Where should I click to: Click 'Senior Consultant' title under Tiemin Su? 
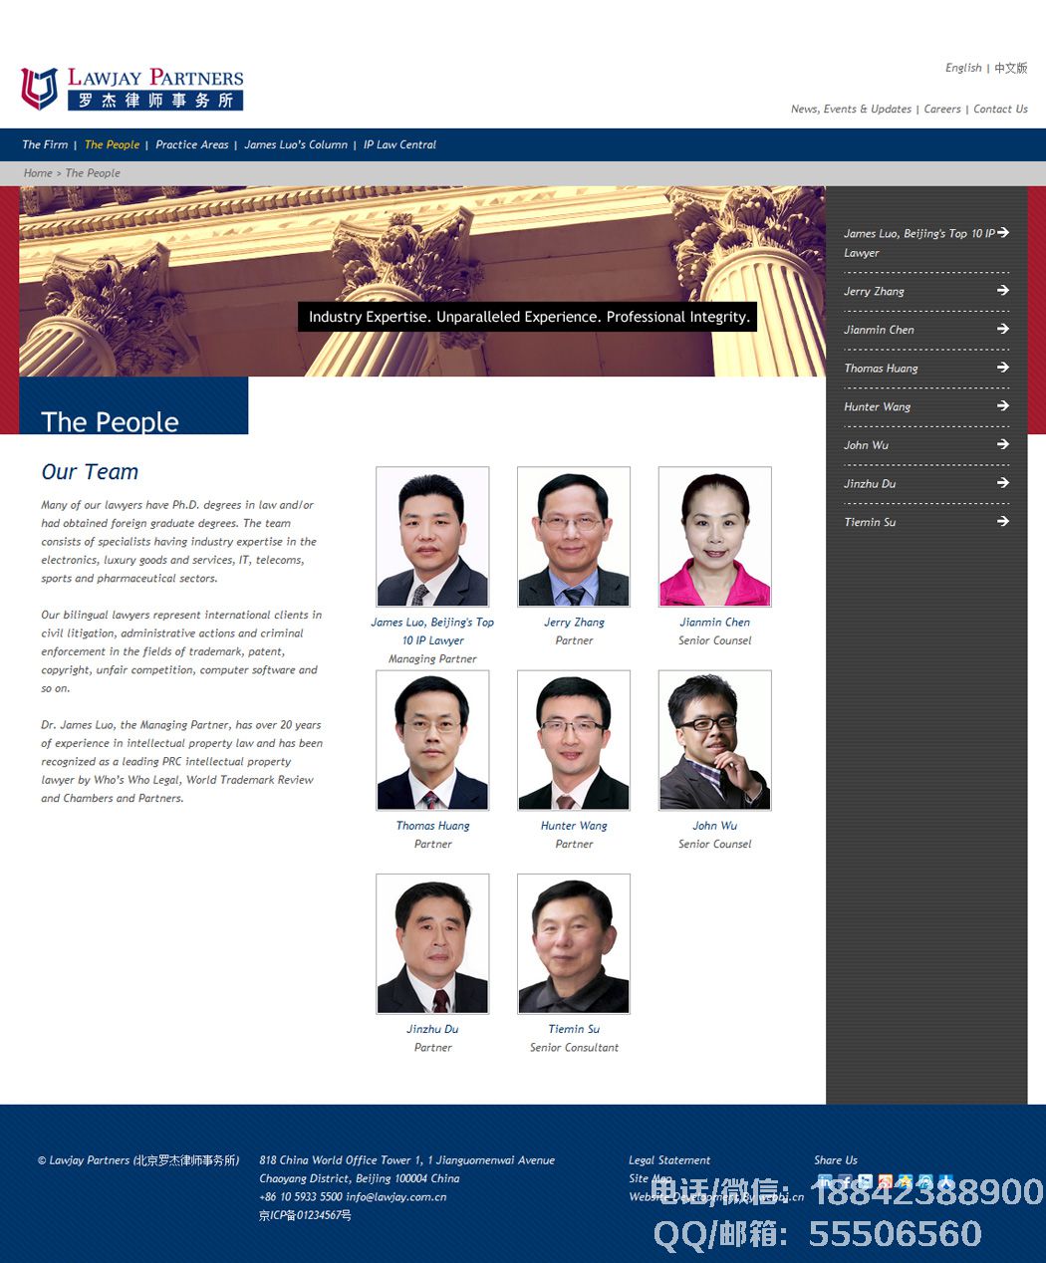tap(574, 1048)
